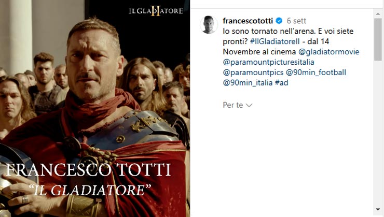Screen dimensions: 384x217
Task: Expand the Per te sorting dropdown
Action: pyautogui.click(x=237, y=105)
